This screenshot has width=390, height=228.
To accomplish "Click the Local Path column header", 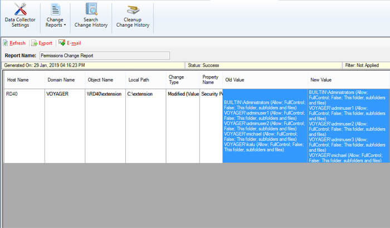I will (x=139, y=80).
